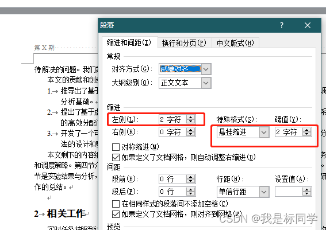Click the help question mark in 段落 dialog
326x230 pixels.
click(282, 25)
